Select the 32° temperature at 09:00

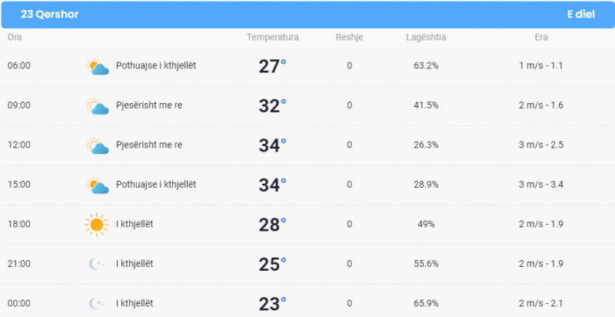click(x=272, y=106)
